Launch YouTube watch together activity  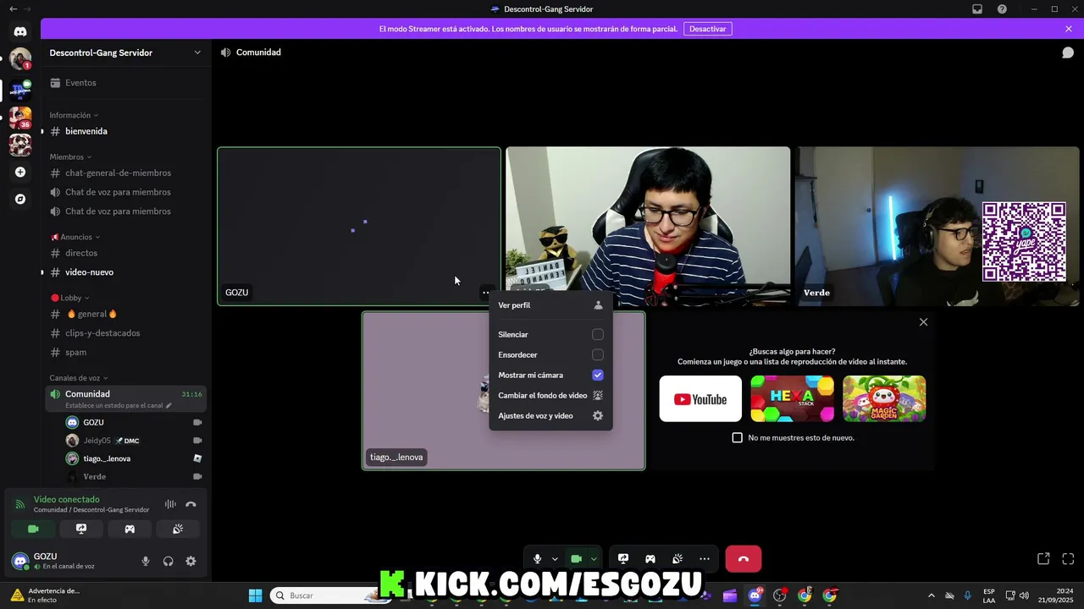(x=700, y=399)
